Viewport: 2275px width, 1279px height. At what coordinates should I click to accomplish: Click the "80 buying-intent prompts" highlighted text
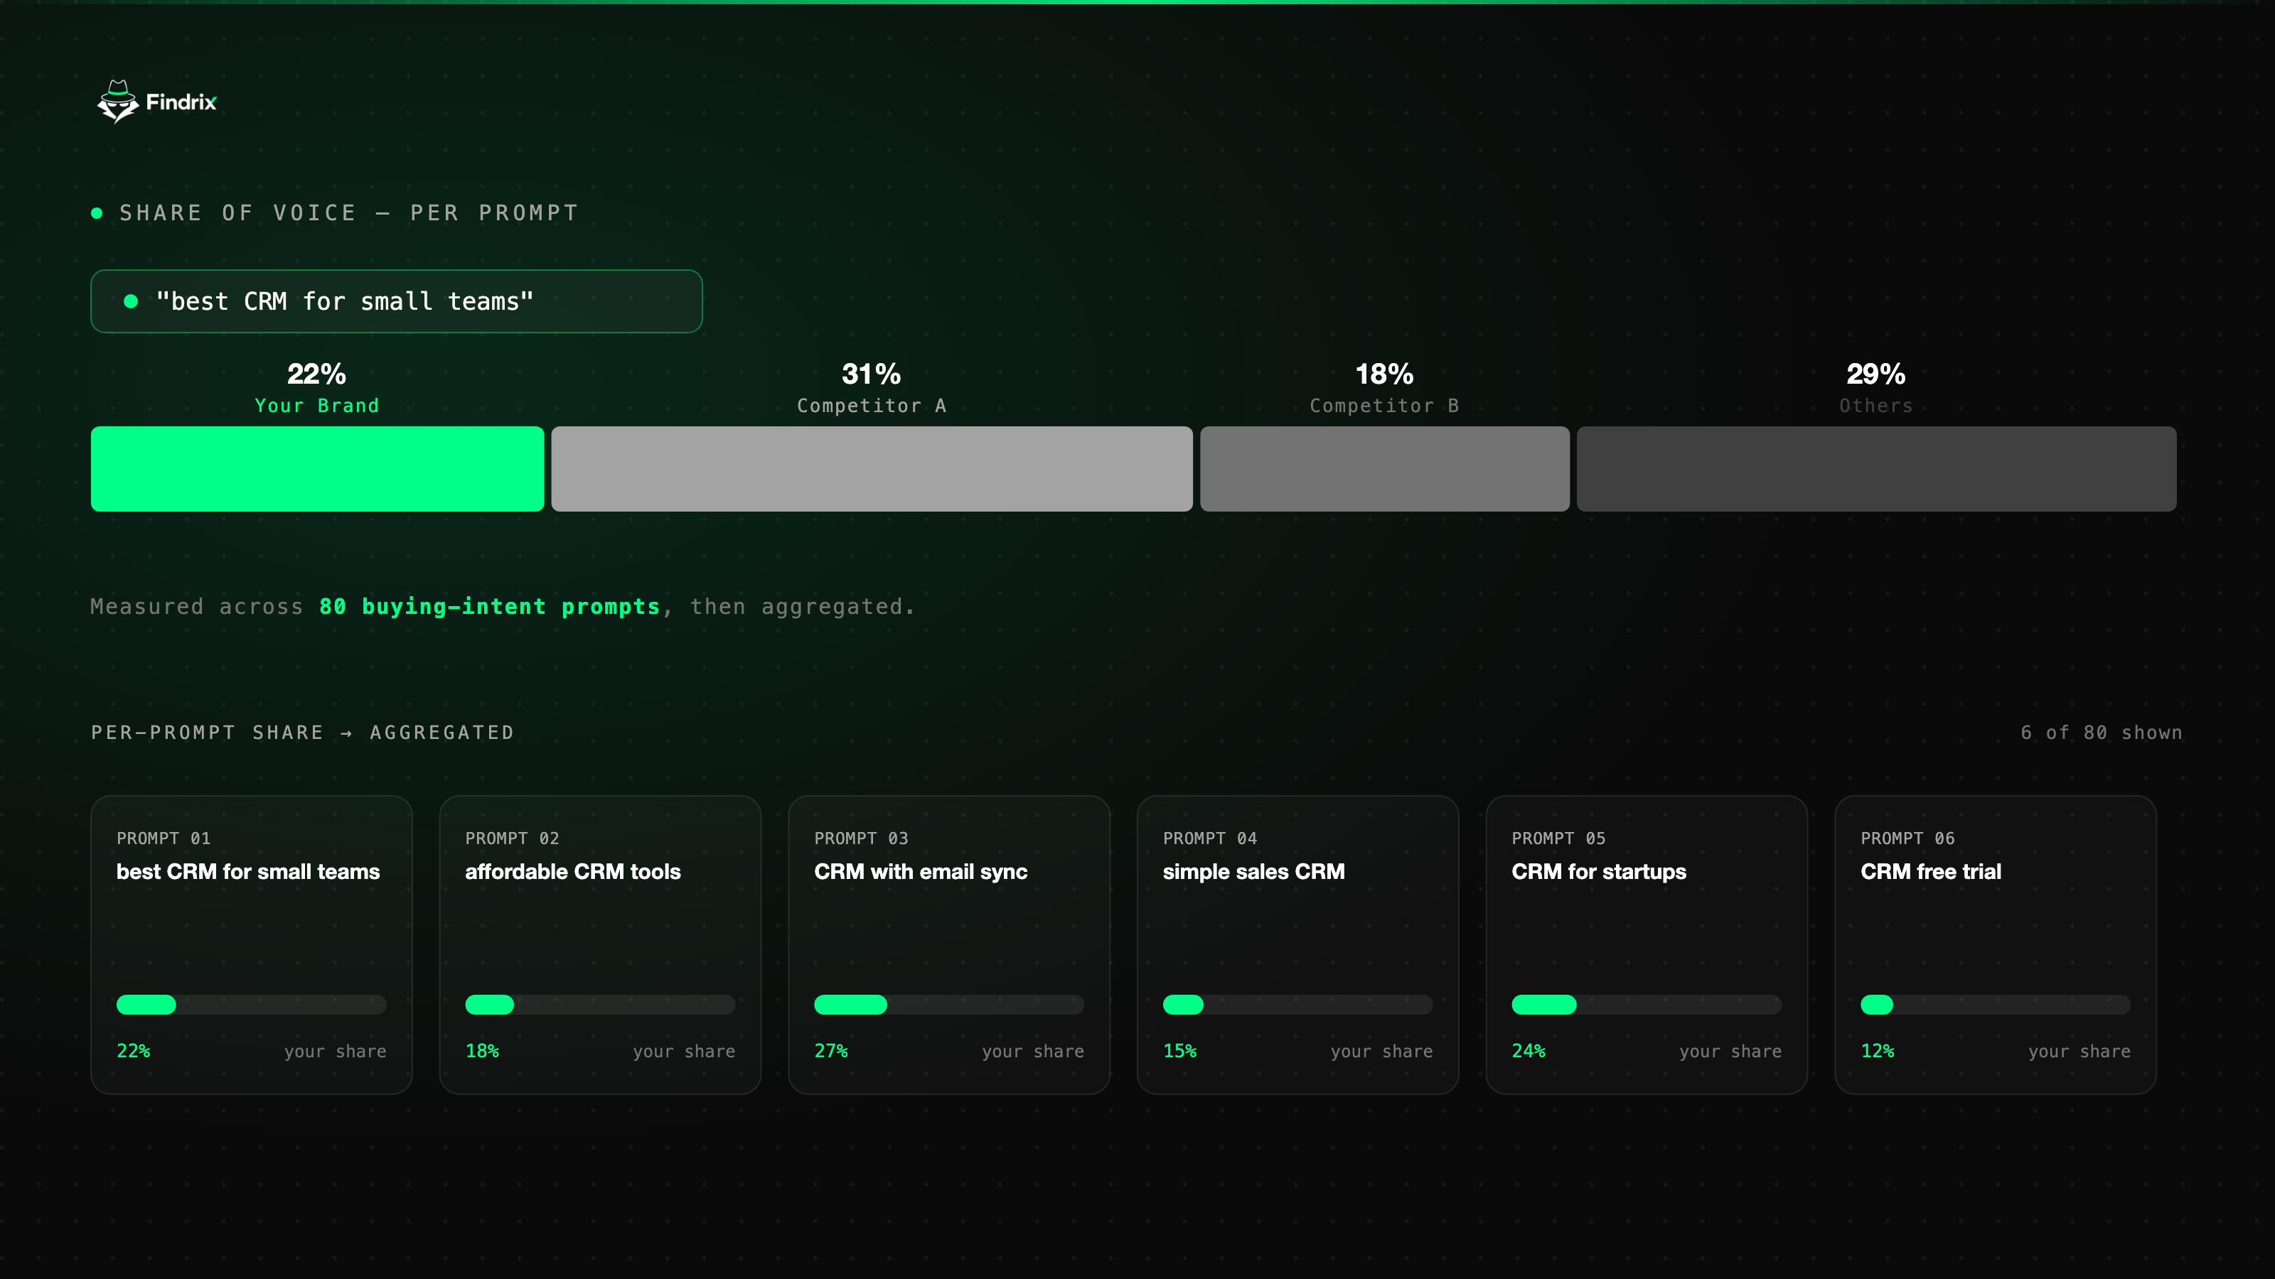point(490,606)
